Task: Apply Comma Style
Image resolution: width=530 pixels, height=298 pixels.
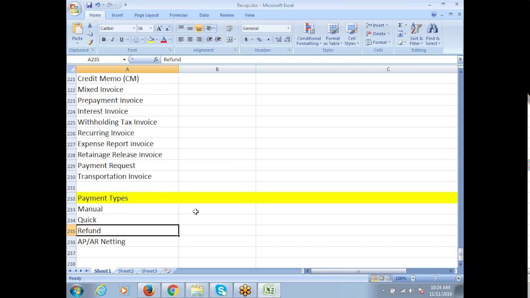Action: [x=268, y=40]
